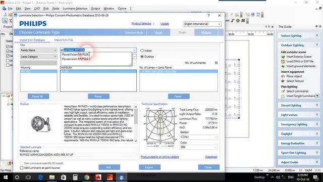Open the Luminaire Selection menu
The width and height of the screenshot is (323, 182).
click(75, 9)
